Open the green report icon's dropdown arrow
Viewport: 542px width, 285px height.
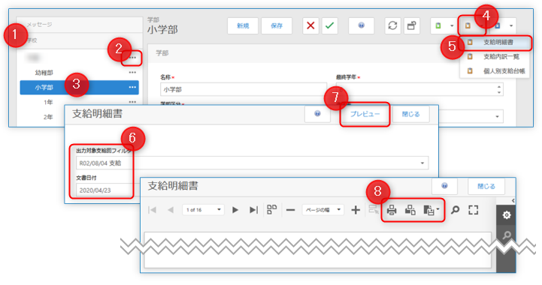tap(452, 26)
